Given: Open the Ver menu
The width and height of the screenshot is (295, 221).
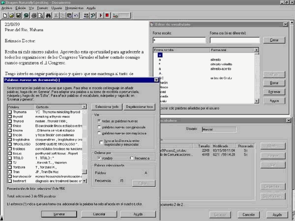Looking at the screenshot, I should [x=31, y=8].
